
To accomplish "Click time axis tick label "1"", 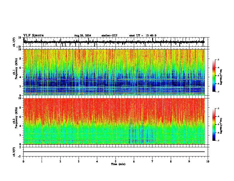I will (42, 161).
